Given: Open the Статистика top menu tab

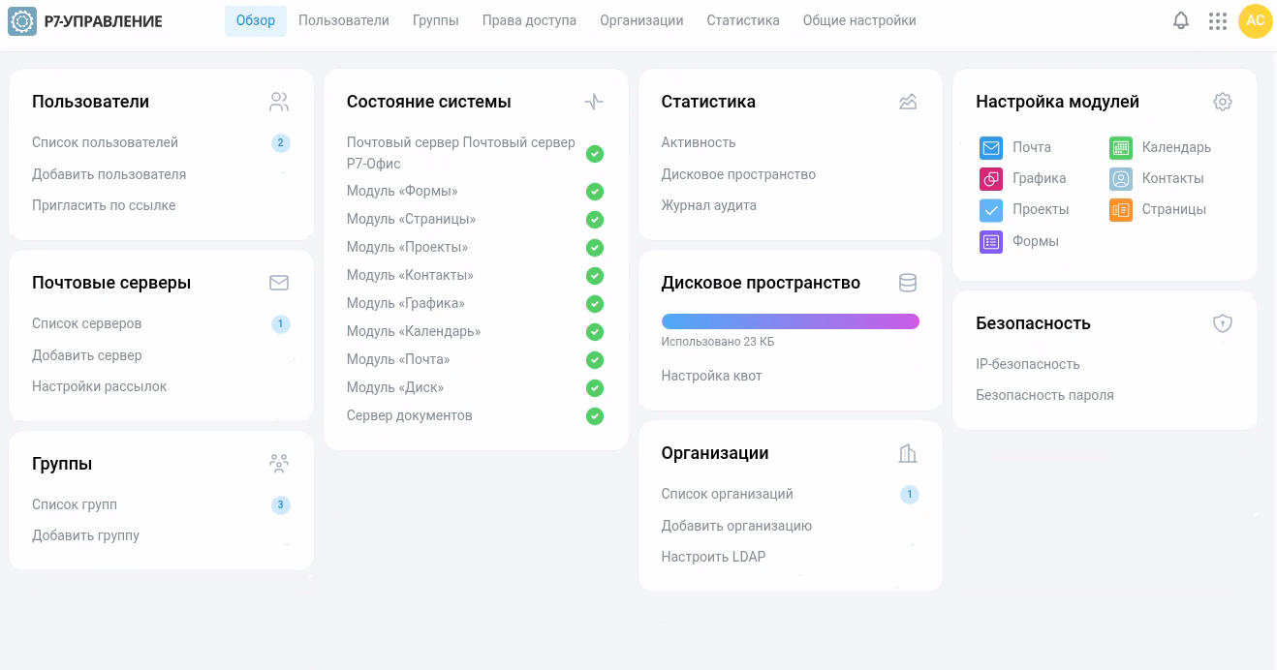Looking at the screenshot, I should 743,20.
